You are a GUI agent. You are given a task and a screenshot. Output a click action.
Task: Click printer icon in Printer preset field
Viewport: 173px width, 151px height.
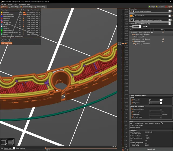(x=131, y=20)
